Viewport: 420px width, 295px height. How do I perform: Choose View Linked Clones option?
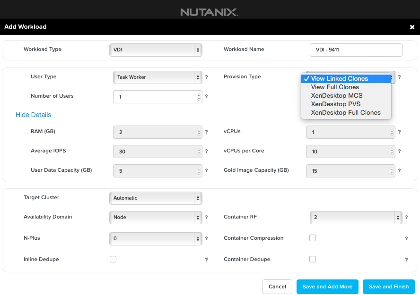coord(346,78)
